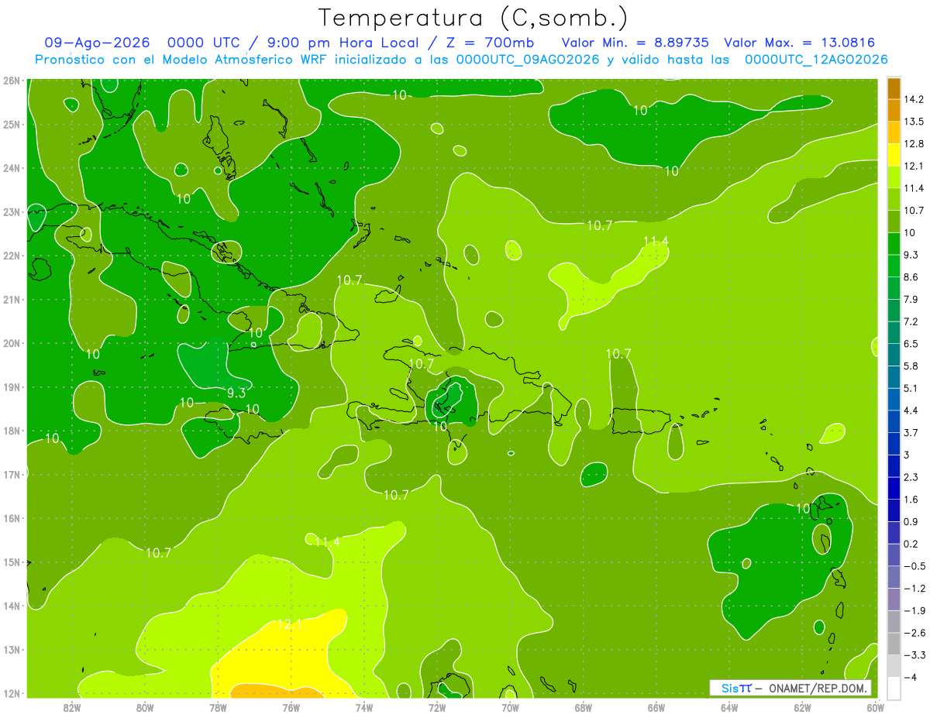Click the colorbar value "4.4"
Image resolution: width=930 pixels, height=718 pixels.
coord(911,411)
